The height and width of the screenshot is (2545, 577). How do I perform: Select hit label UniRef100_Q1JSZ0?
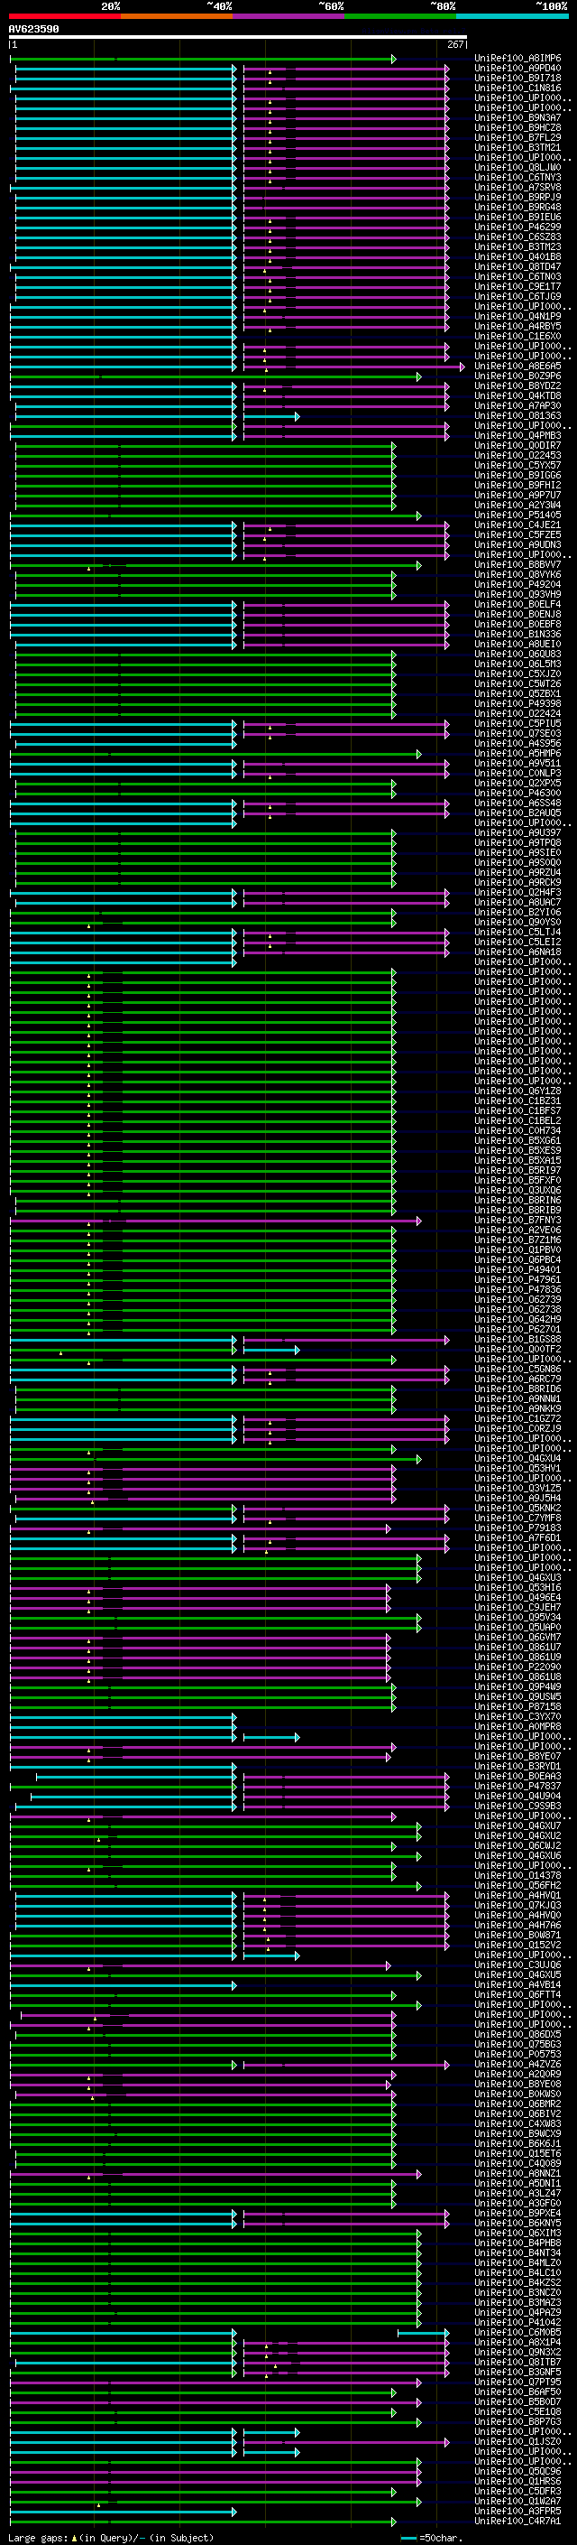pos(517,2441)
